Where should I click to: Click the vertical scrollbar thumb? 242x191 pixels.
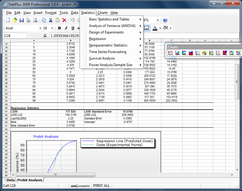pyautogui.click(x=237, y=82)
